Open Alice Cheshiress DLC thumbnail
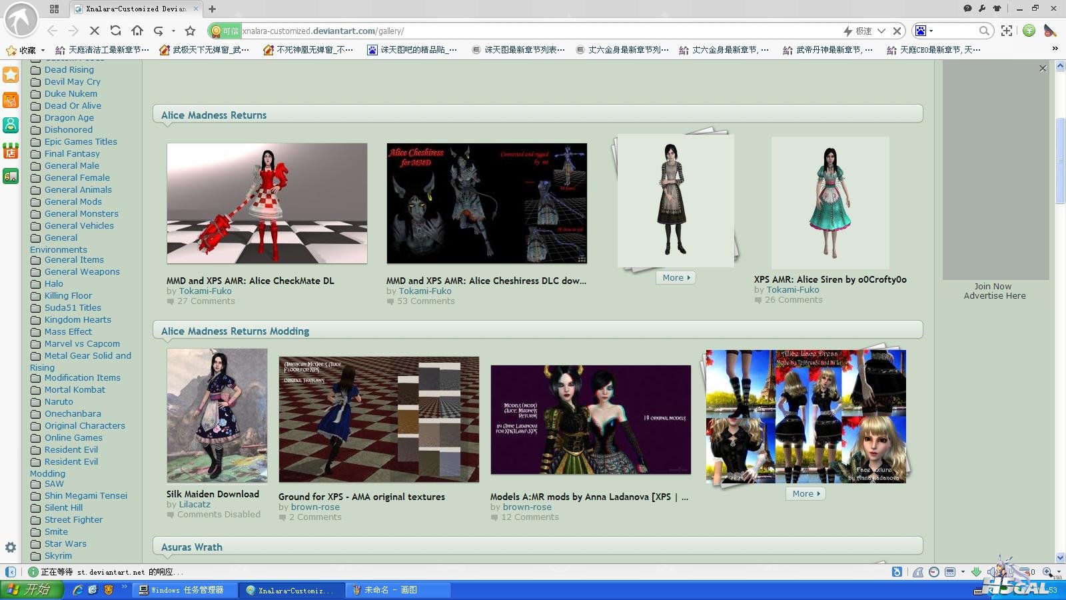1066x600 pixels. point(486,203)
